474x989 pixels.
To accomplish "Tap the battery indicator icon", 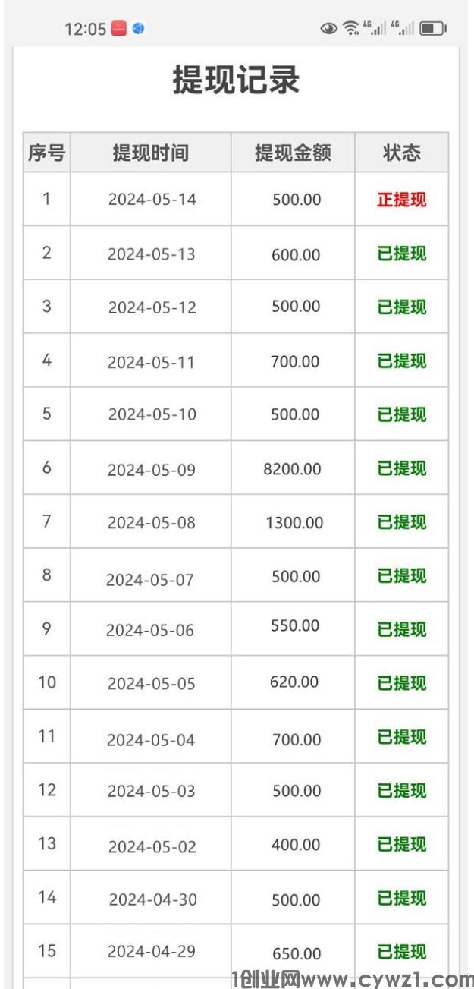I will [x=433, y=29].
